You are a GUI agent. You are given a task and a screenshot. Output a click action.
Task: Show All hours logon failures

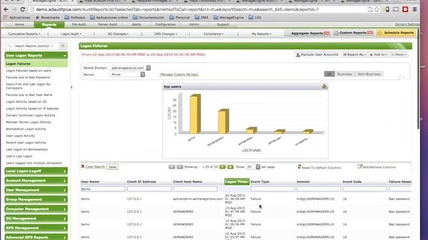click(x=329, y=74)
